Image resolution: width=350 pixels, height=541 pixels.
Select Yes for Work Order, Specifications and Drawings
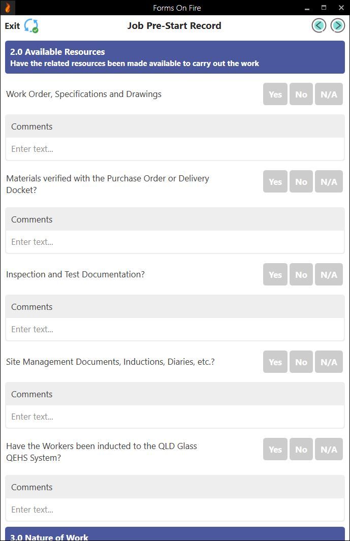(275, 94)
